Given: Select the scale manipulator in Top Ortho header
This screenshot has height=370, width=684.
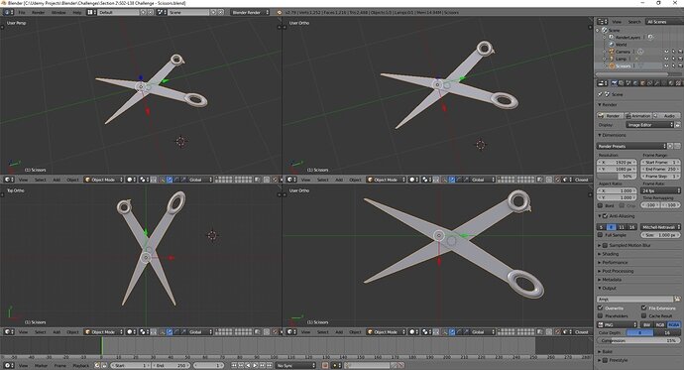Looking at the screenshot, I should click(x=183, y=331).
